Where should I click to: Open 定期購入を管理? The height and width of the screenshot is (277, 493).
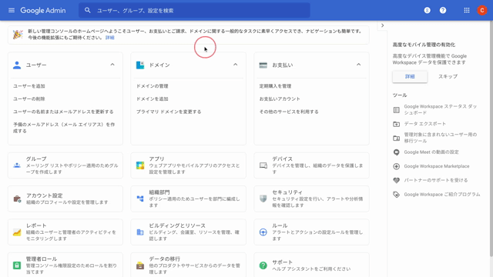point(275,86)
